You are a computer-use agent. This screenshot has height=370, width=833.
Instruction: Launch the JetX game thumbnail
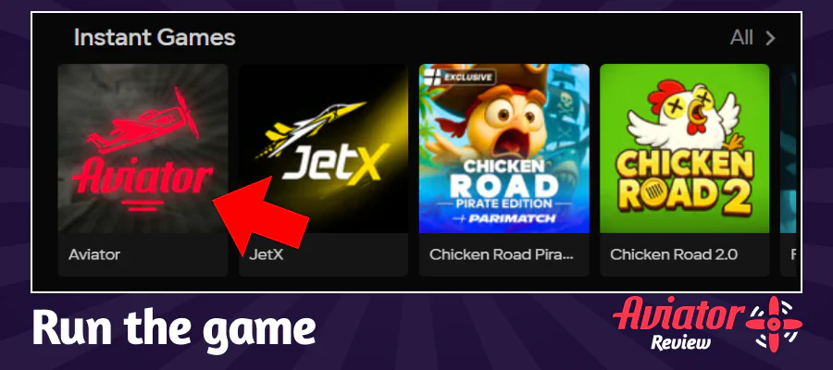(x=324, y=148)
